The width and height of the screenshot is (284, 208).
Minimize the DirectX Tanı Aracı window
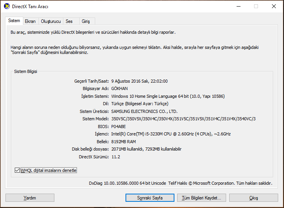239,6
